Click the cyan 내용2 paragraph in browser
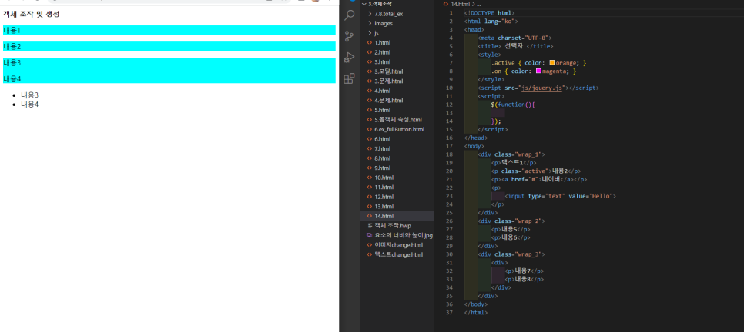The width and height of the screenshot is (744, 332). 169,46
